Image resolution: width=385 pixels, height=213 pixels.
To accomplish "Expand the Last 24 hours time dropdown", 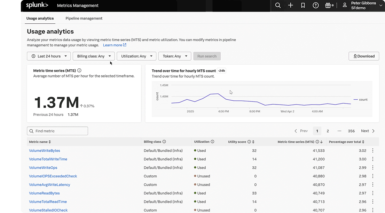I will coord(49,56).
